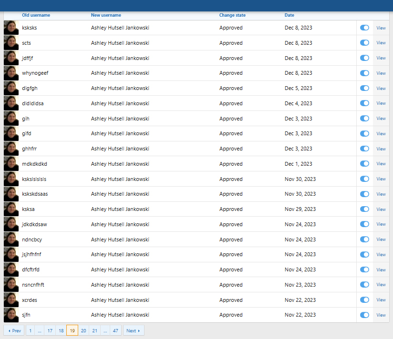The image size is (393, 339).
Task: Sort by Old username column header
Action: click(x=36, y=15)
